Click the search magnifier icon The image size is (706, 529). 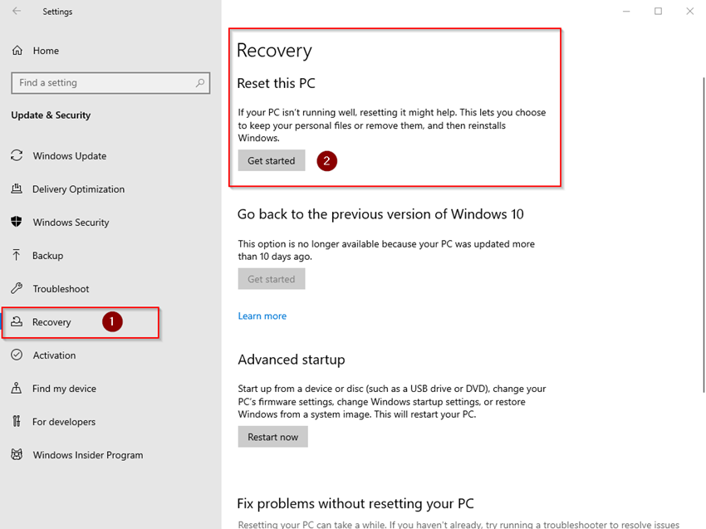pyautogui.click(x=199, y=83)
